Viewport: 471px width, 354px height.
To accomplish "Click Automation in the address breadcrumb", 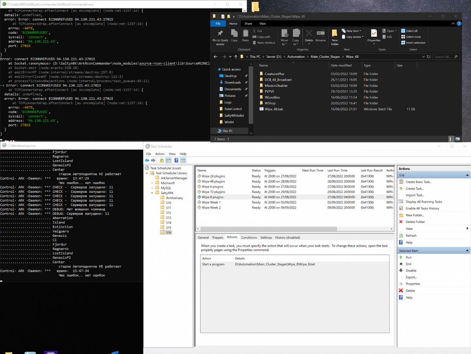I will [296, 57].
